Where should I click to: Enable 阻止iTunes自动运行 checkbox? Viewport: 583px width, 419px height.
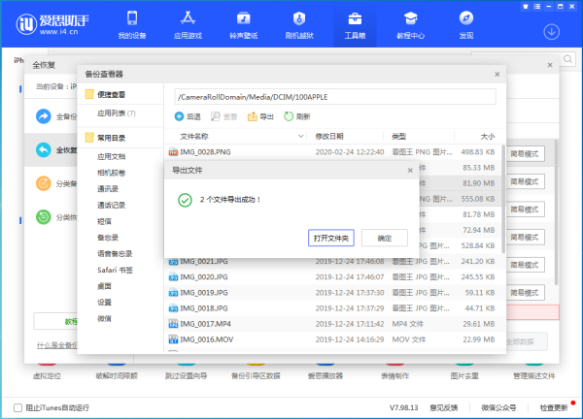(18, 407)
